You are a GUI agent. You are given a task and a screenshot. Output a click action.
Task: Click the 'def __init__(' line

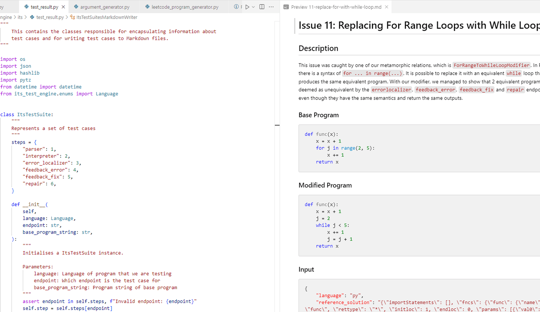point(30,204)
